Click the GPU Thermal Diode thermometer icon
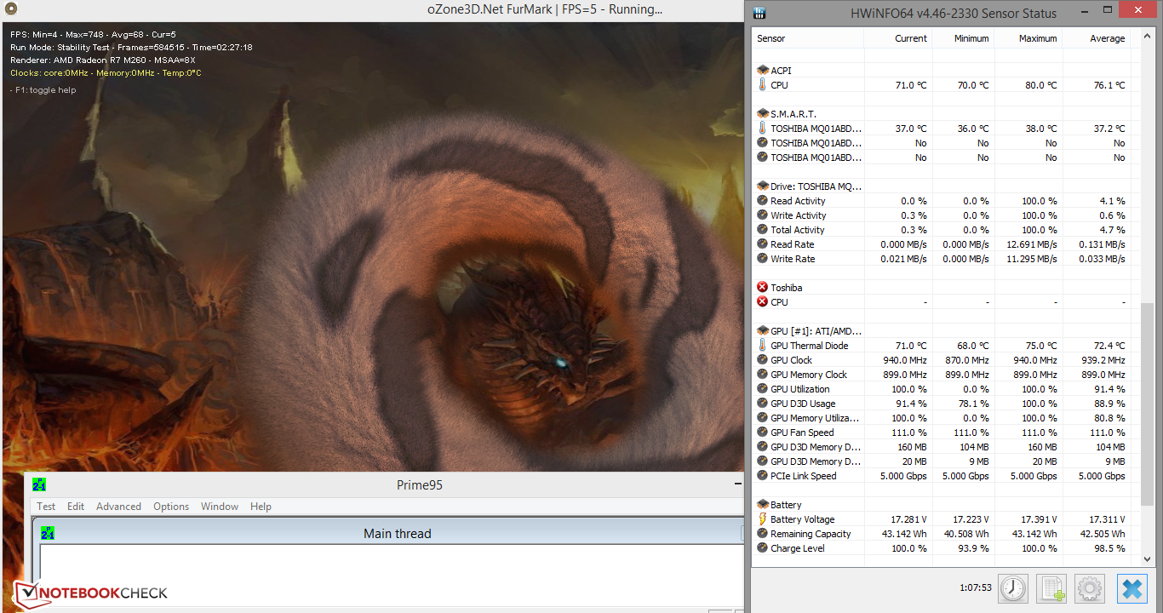 tap(762, 346)
